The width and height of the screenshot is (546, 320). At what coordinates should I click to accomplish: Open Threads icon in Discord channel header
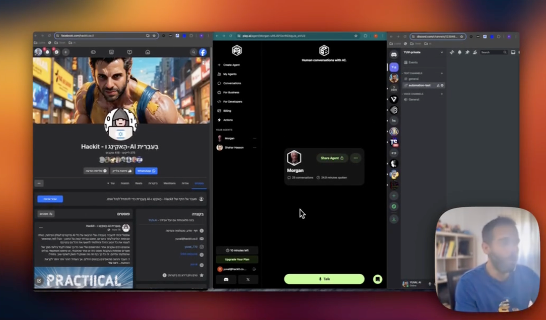[452, 52]
